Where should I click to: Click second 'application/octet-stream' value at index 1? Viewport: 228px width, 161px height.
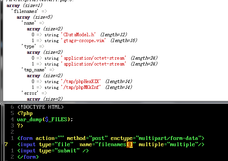(x=94, y=64)
